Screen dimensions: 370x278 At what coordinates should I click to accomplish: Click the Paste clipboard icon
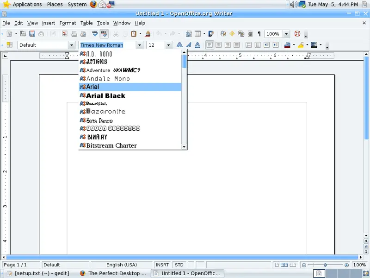point(134,34)
